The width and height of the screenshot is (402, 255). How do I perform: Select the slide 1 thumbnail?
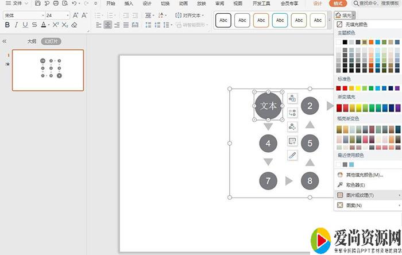[48, 70]
